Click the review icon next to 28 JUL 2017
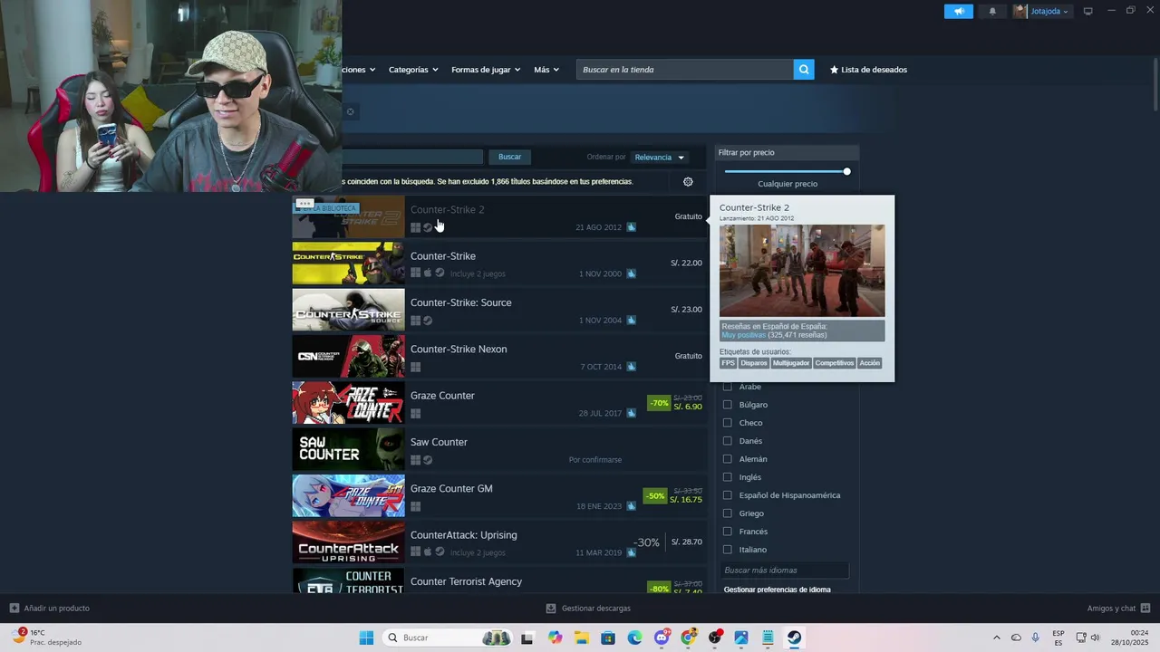1160x652 pixels. pos(631,413)
